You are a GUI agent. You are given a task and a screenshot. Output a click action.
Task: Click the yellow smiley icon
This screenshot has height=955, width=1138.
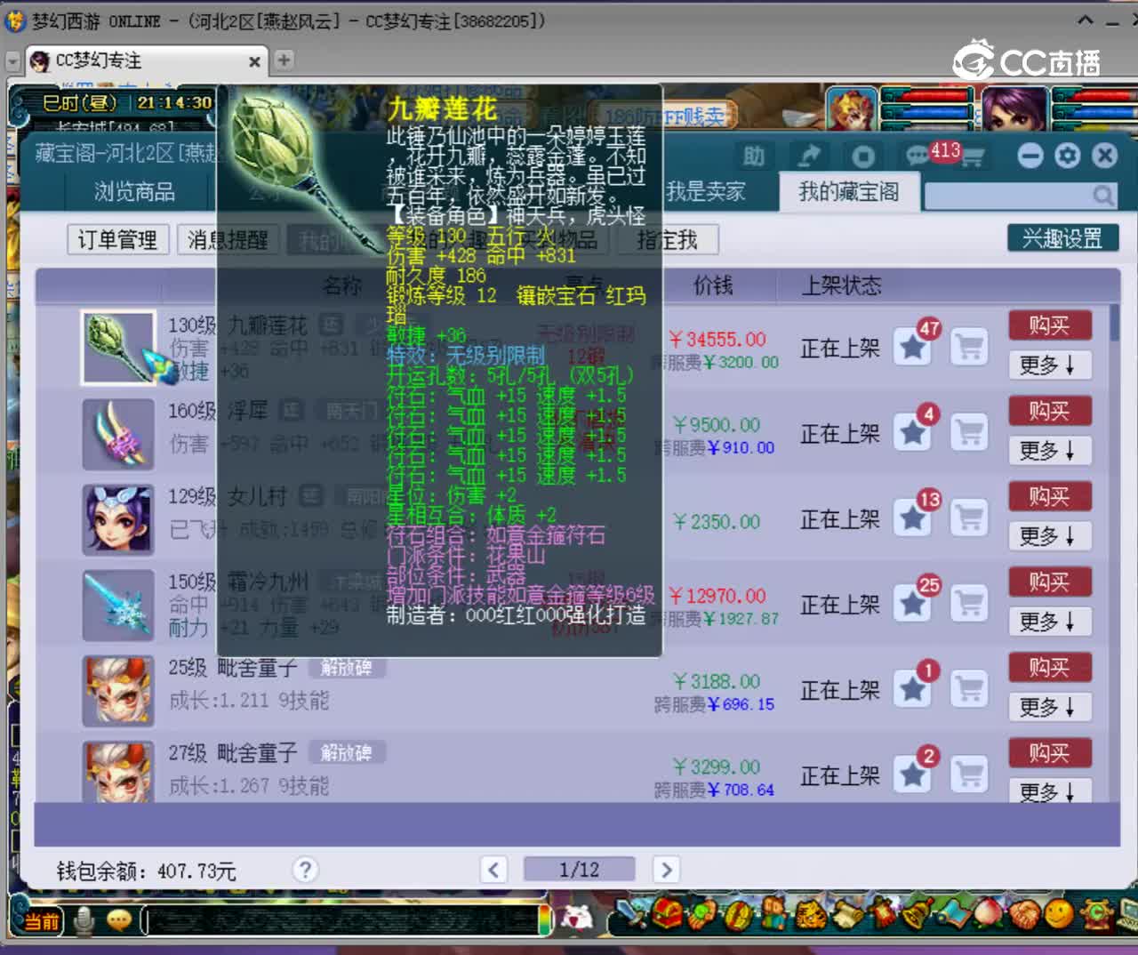tap(1059, 915)
